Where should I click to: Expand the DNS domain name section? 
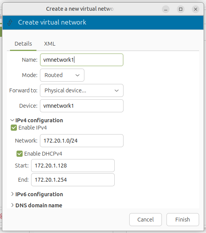pyautogui.click(x=36, y=205)
